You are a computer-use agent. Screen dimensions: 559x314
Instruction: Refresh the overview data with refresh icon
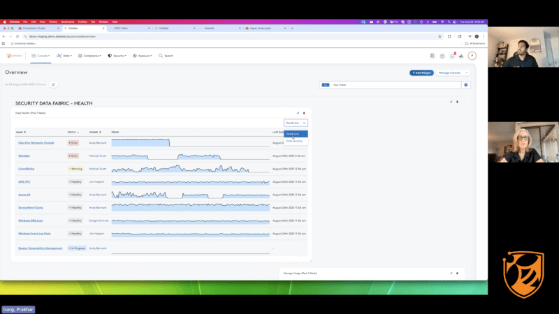(54, 84)
